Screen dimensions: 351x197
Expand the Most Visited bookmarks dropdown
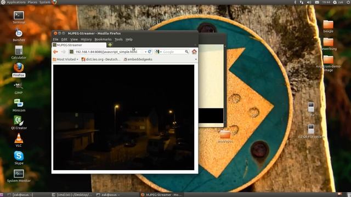65,60
